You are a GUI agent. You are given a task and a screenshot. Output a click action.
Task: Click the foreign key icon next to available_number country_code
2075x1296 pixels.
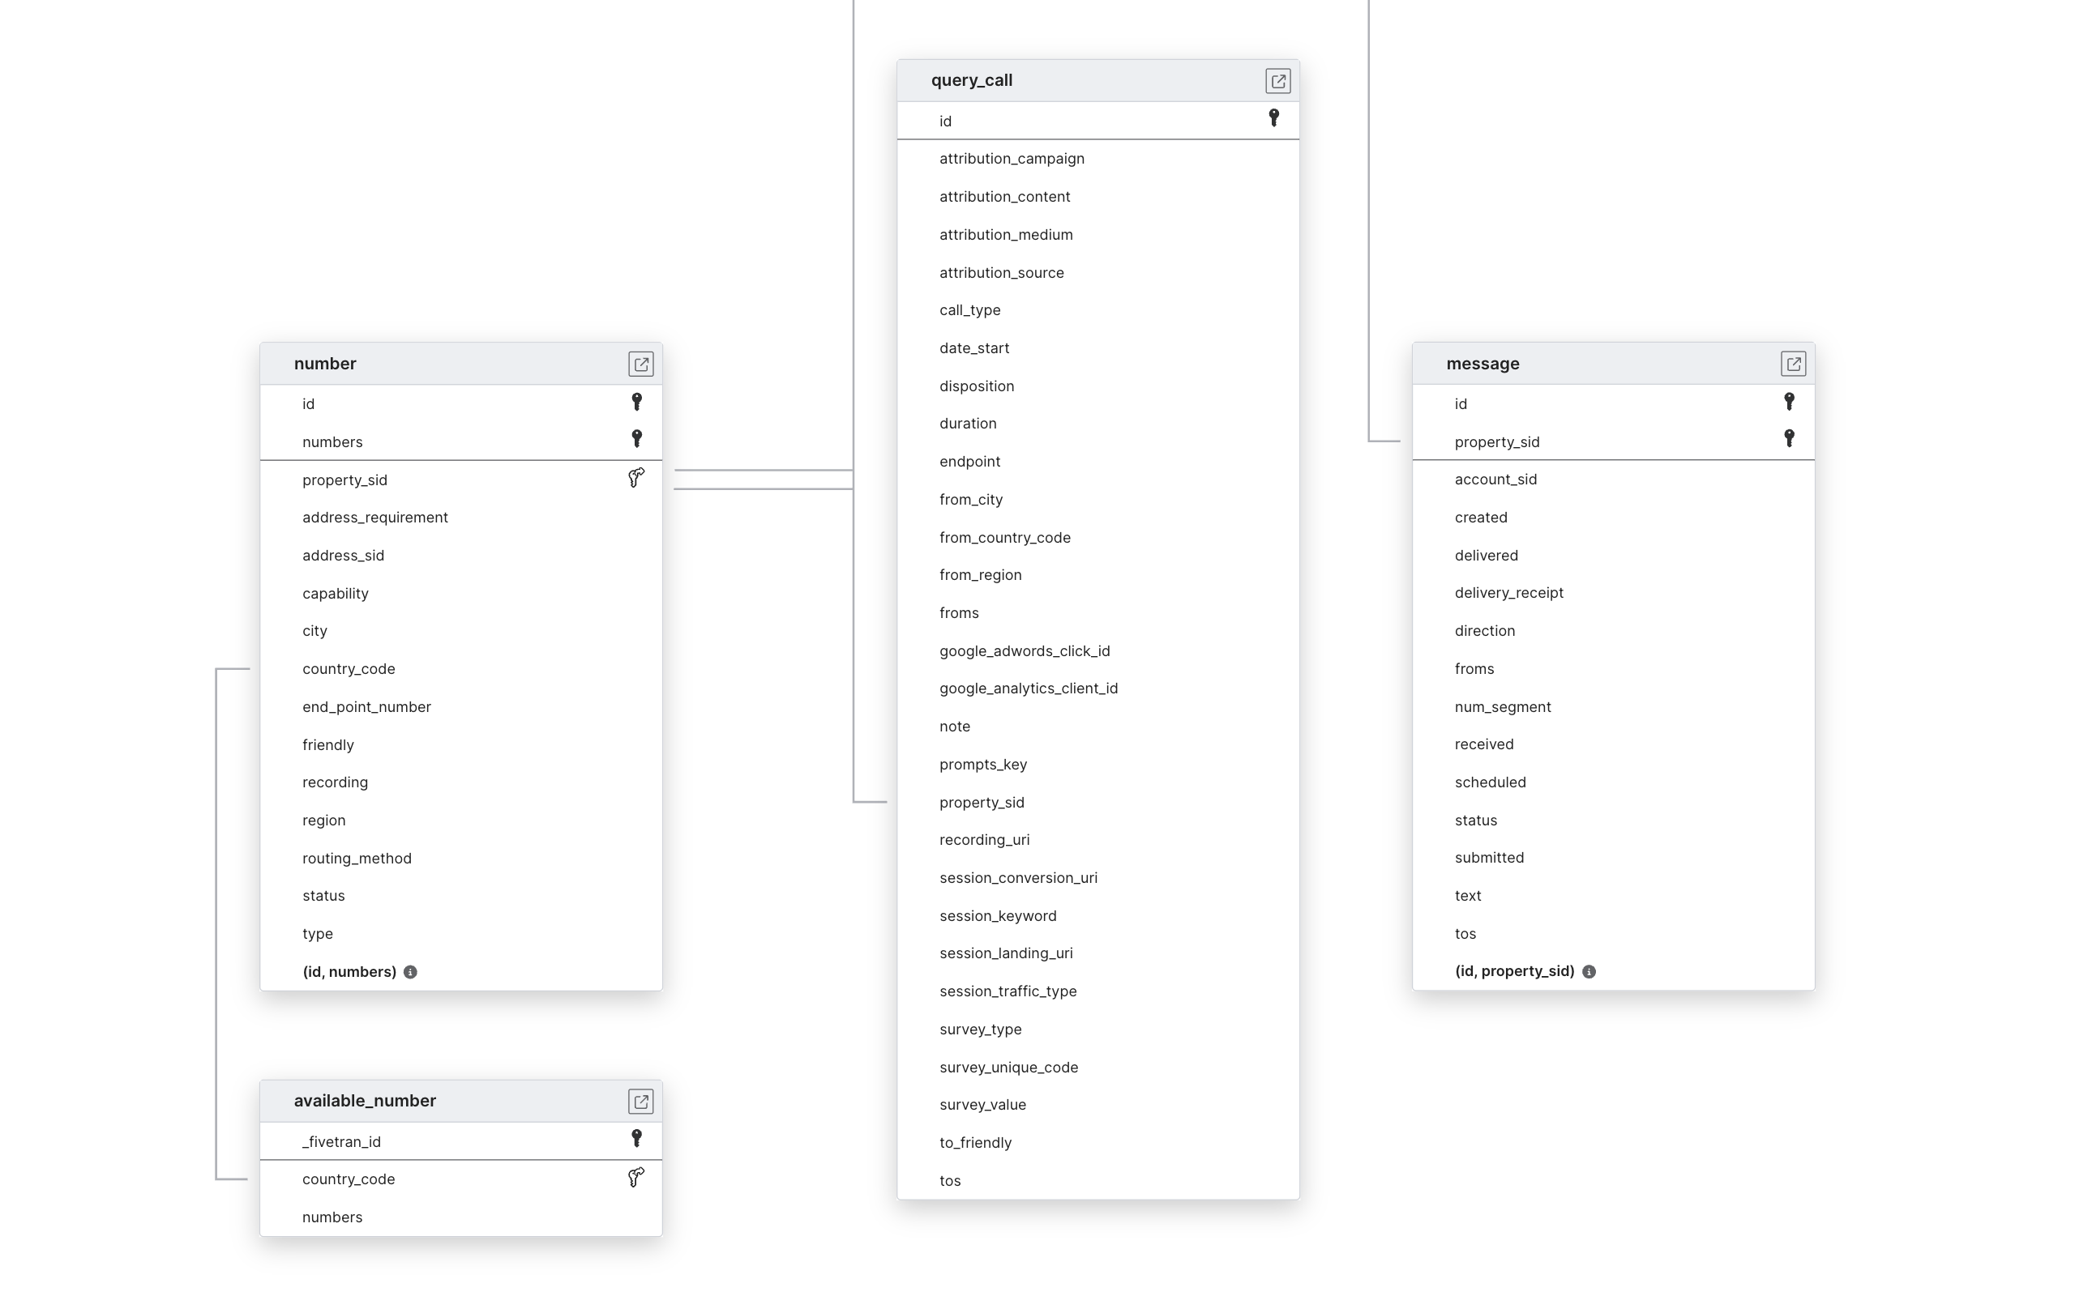coord(636,1178)
